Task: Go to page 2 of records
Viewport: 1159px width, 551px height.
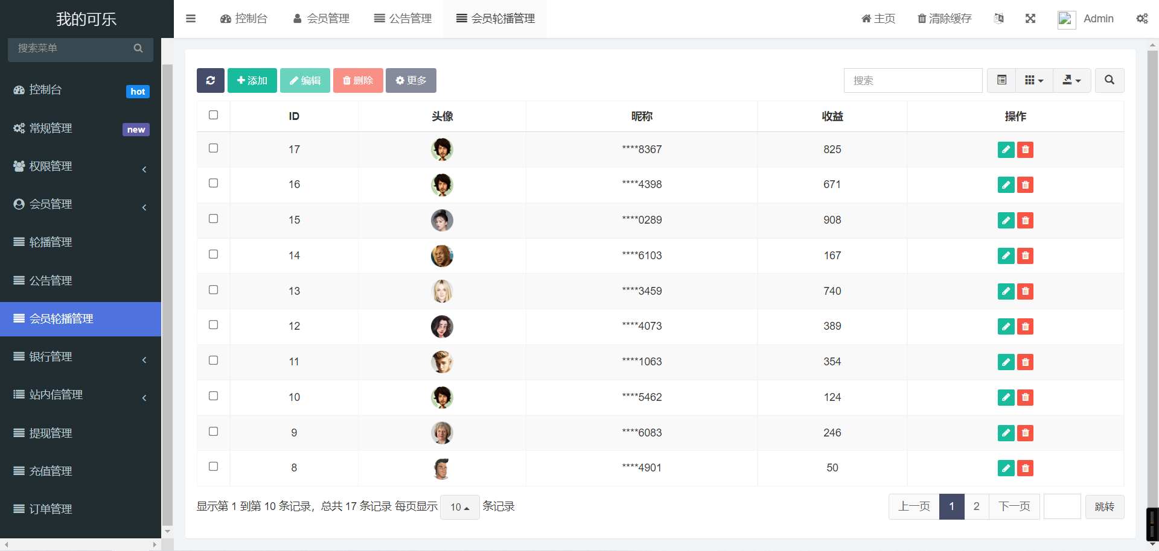Action: pos(976,506)
